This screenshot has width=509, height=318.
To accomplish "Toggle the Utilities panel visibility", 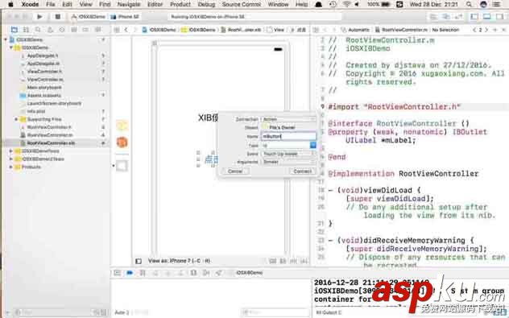I will point(499,17).
